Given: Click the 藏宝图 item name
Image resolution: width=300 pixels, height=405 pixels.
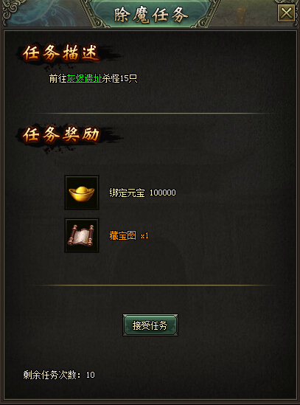Looking at the screenshot, I should 122,235.
